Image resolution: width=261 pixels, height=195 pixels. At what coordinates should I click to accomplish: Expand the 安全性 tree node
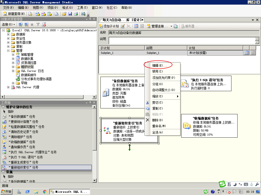pos(8,39)
